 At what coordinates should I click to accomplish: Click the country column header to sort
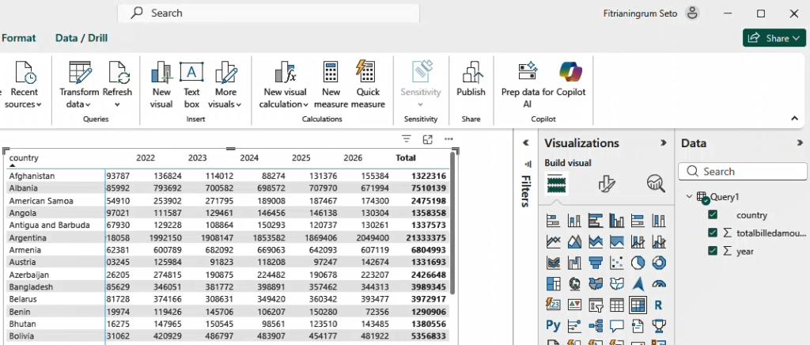tap(24, 158)
